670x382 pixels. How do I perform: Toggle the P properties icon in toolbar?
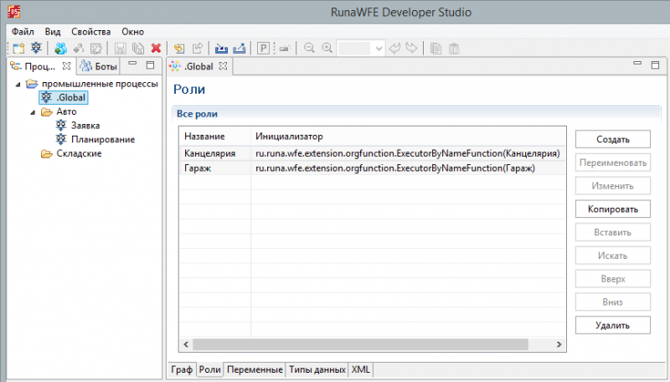[263, 49]
